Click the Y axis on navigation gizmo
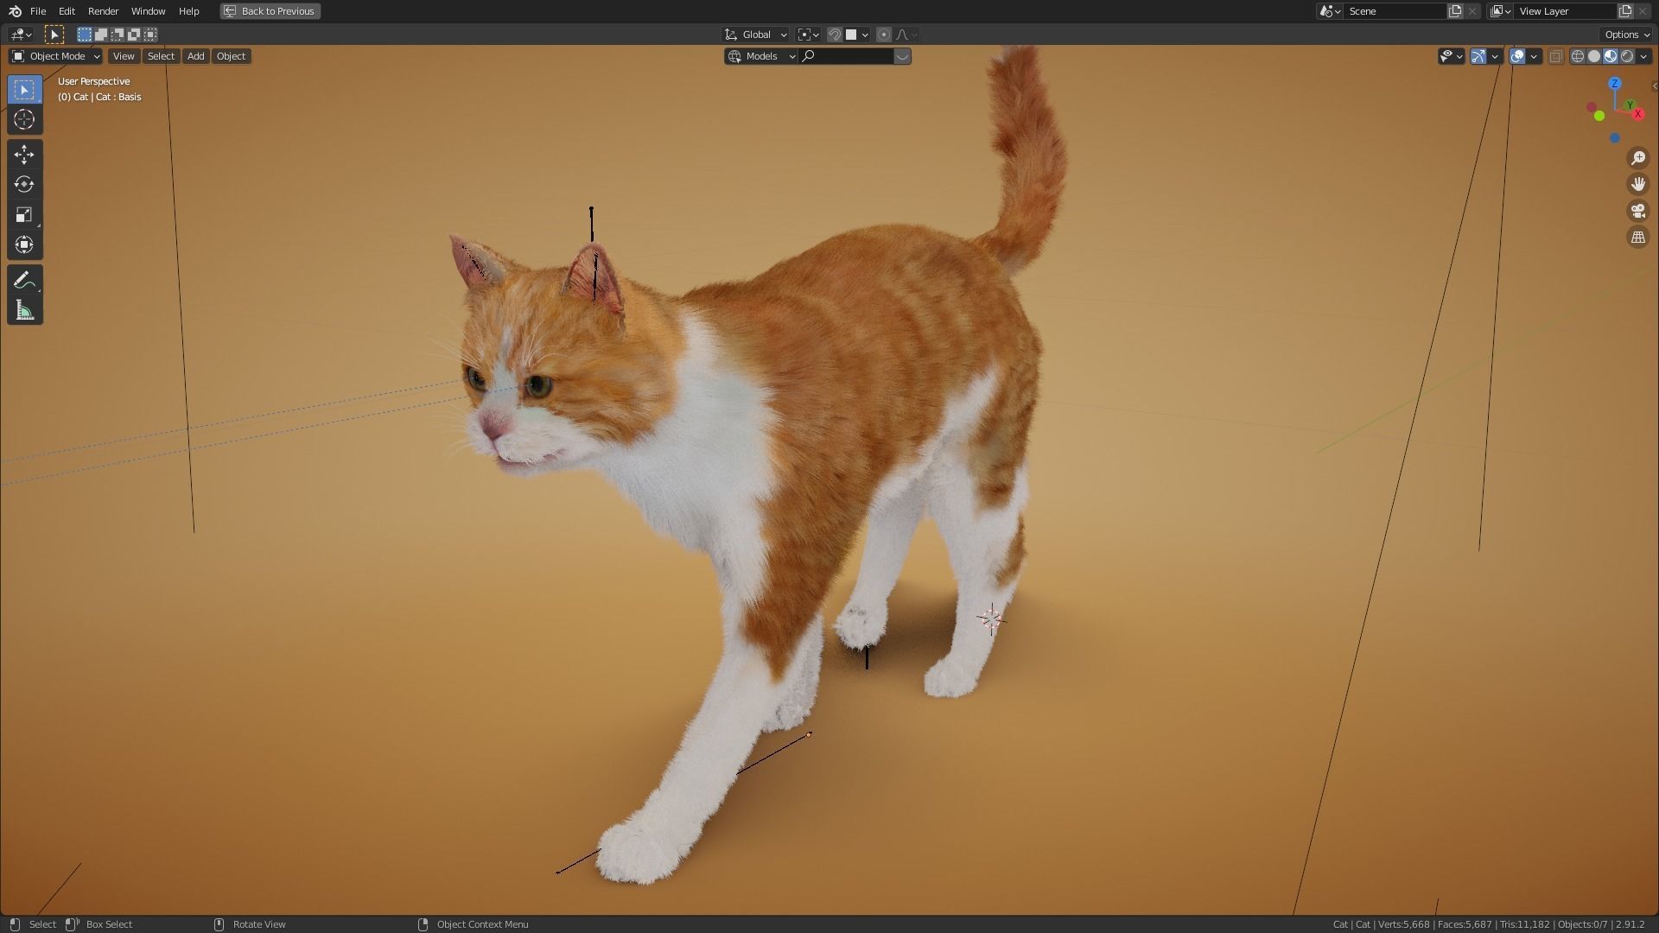Image resolution: width=1659 pixels, height=933 pixels. pyautogui.click(x=1630, y=105)
